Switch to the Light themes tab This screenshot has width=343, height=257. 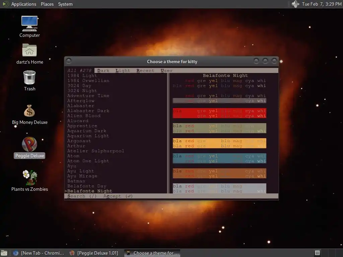pos(123,71)
